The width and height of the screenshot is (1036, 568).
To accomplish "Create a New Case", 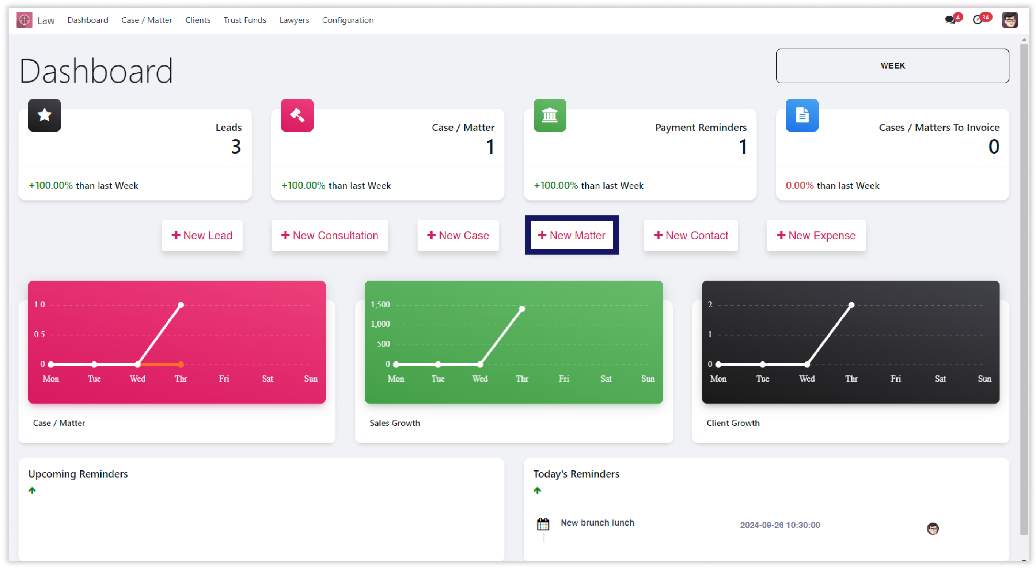I will pos(458,235).
